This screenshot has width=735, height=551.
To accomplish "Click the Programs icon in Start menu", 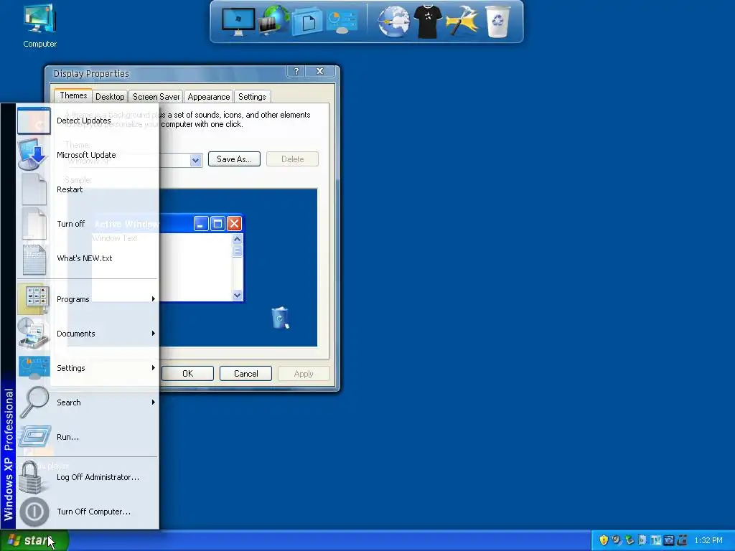I will pyautogui.click(x=34, y=299).
